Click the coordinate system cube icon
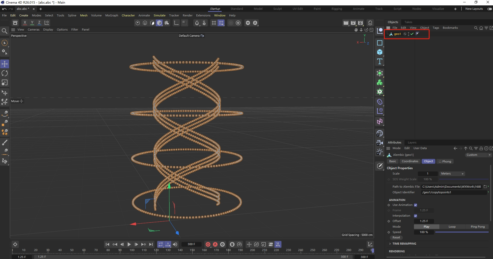493x259 pixels. coord(47,23)
